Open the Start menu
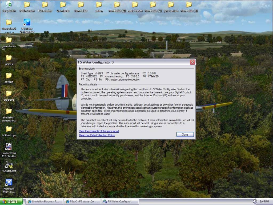The width and height of the screenshot is (273, 205). [11, 202]
